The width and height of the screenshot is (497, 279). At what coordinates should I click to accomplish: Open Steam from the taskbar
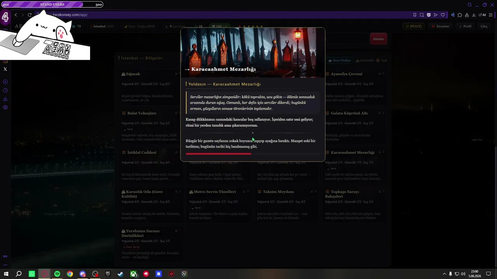(x=121, y=274)
